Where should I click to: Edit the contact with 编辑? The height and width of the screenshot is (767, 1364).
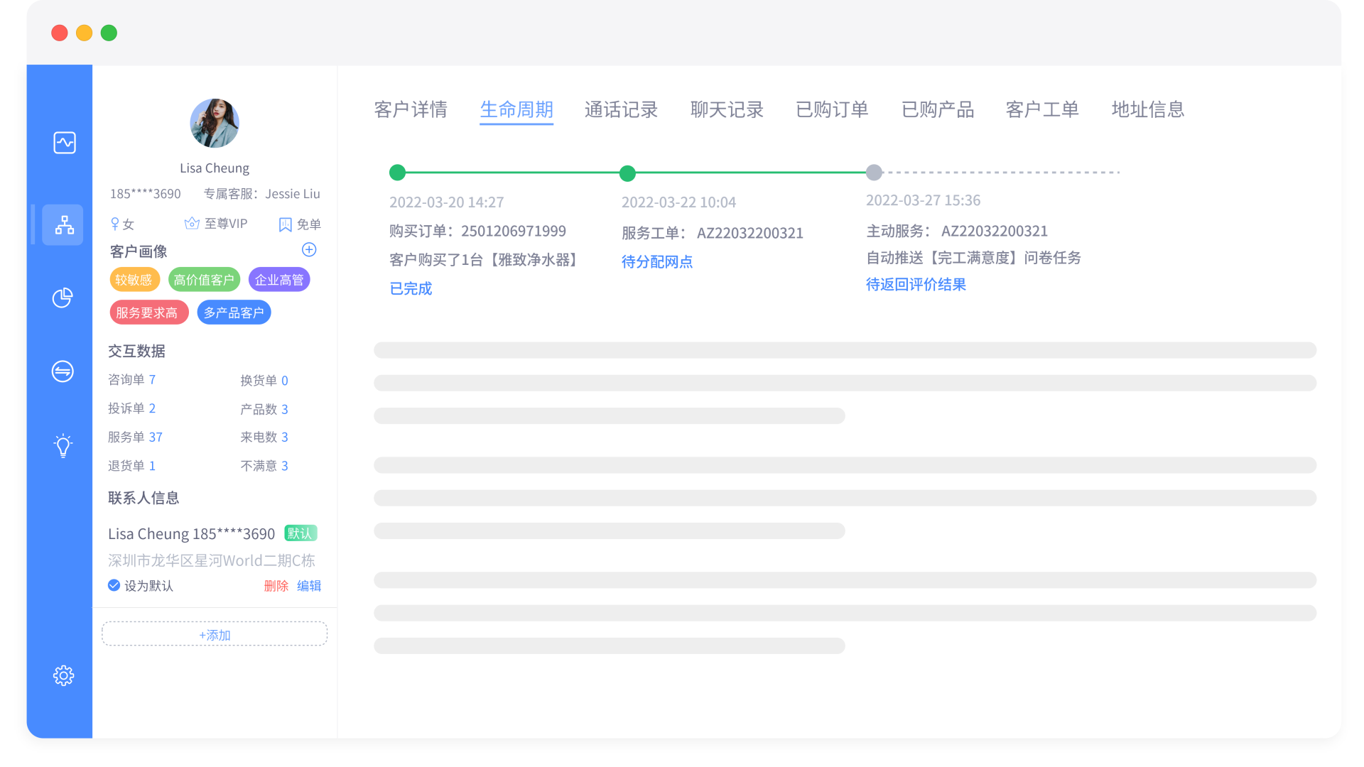pos(309,586)
